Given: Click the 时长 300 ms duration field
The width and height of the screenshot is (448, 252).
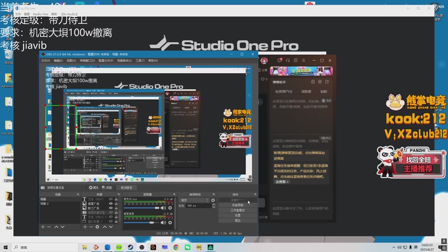Looking at the screenshot, I should coord(199,206).
